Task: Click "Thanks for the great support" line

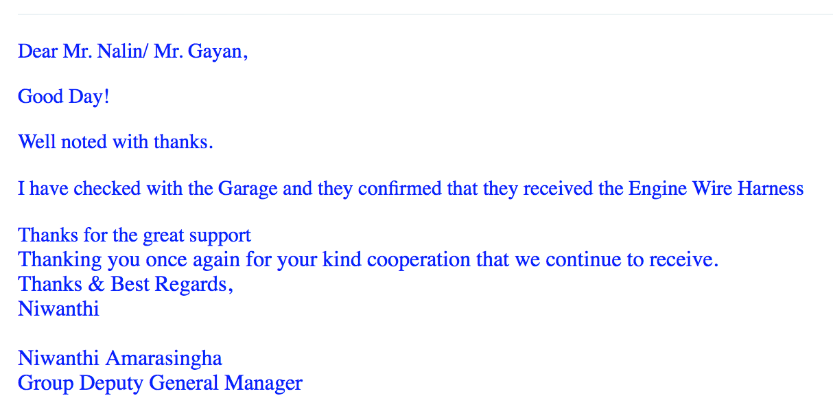Action: click(134, 235)
